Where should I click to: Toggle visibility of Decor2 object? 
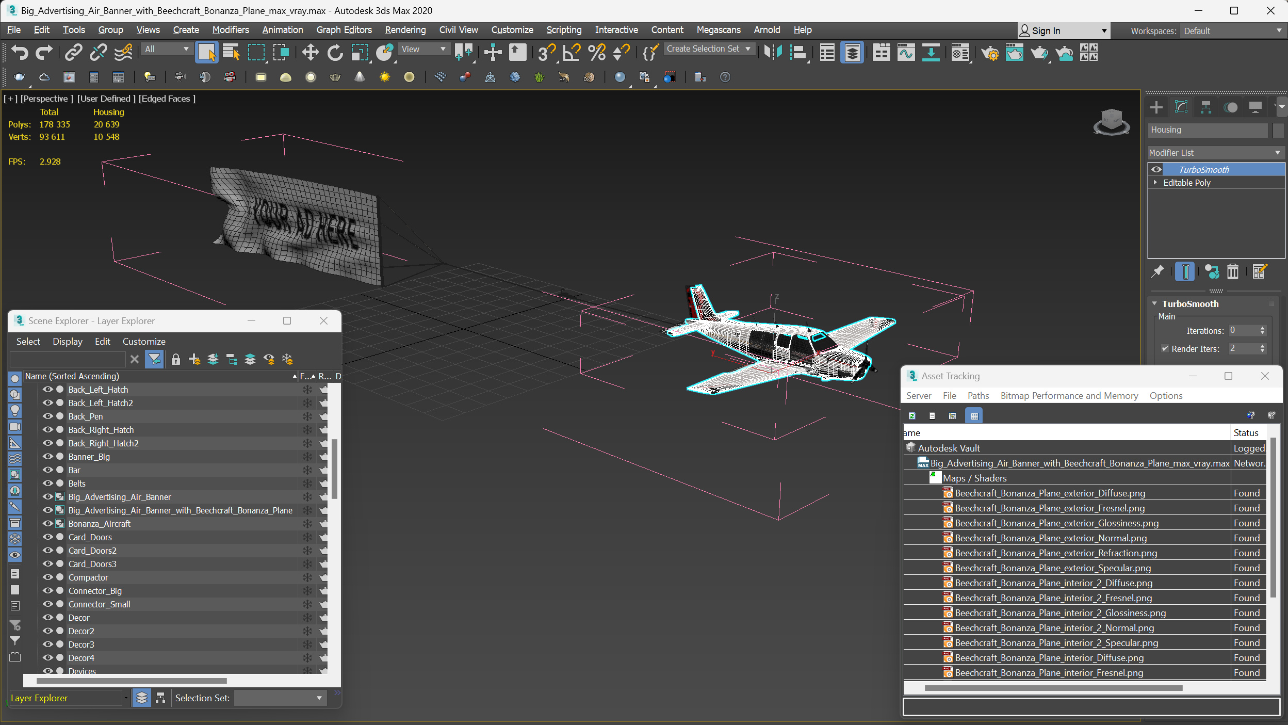(x=48, y=631)
